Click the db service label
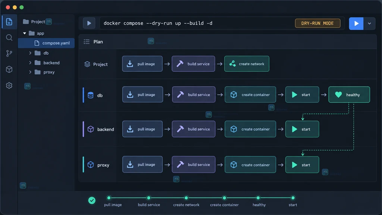382x215 pixels. click(x=100, y=95)
